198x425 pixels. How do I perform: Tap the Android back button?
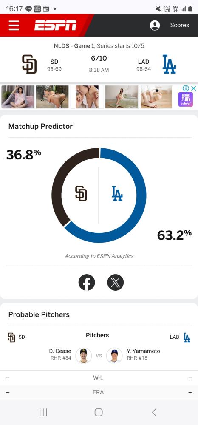click(154, 412)
